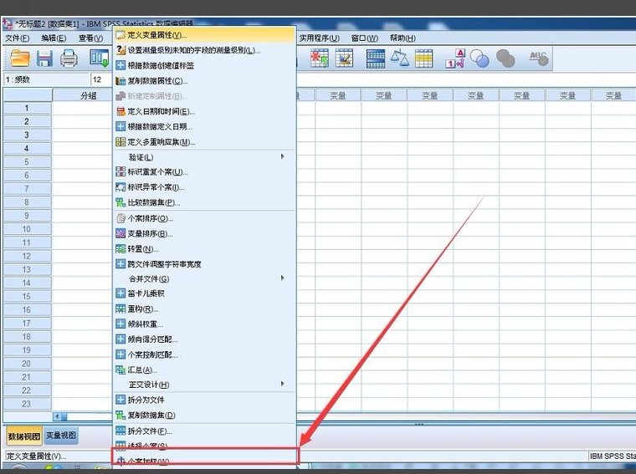Choose 设置测量级别未知的字段的测量级别(L)...
Image resolution: width=636 pixels, height=474 pixels.
[204, 50]
